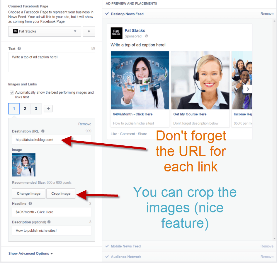Click the Headline input field
Screen dimensions: 277x263
click(52, 212)
